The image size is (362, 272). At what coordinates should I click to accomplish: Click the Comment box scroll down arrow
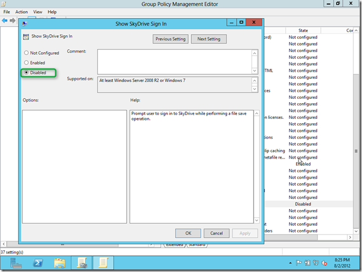pyautogui.click(x=255, y=71)
